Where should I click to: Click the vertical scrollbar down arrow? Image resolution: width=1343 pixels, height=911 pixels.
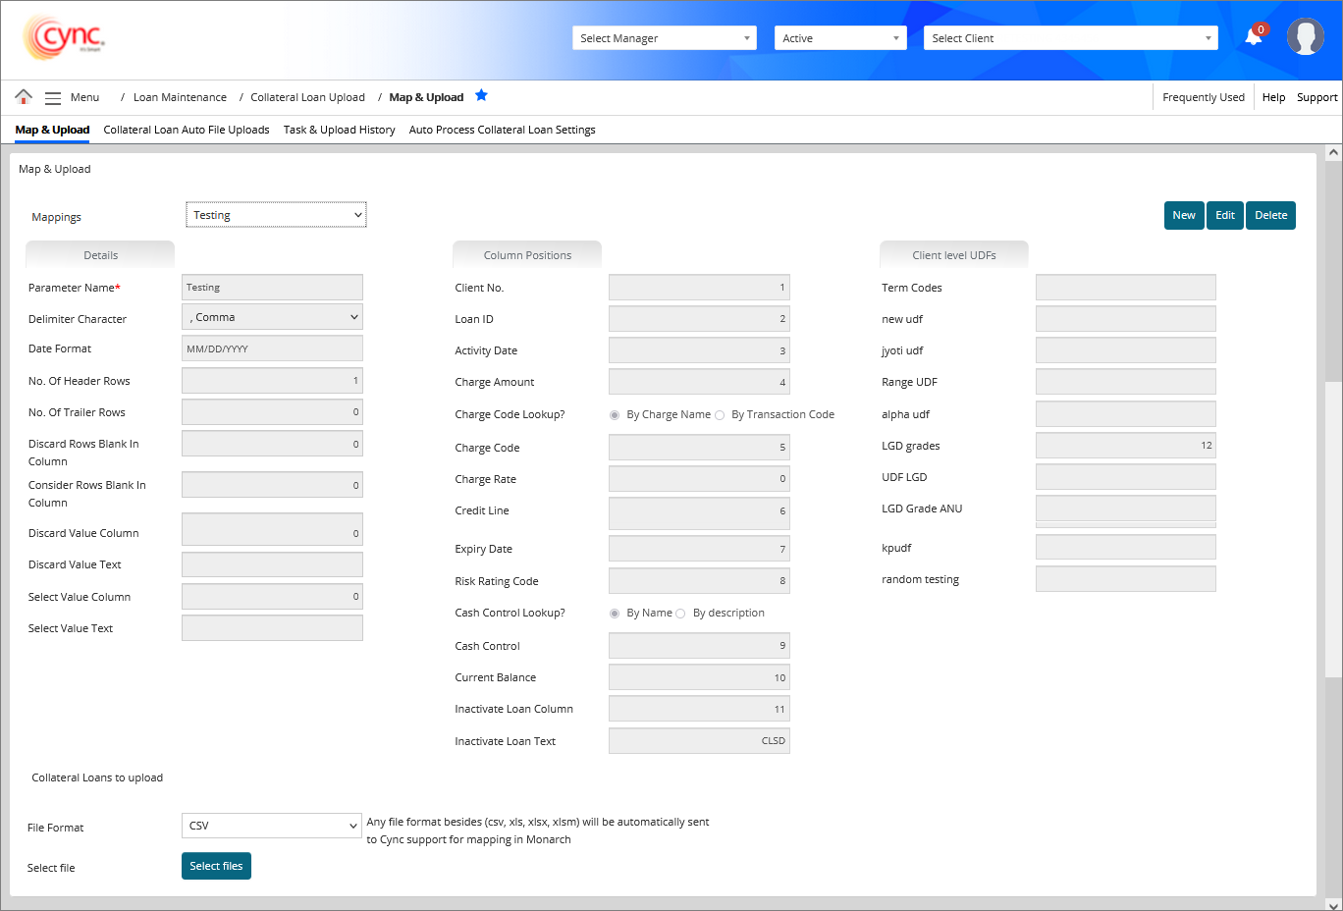coord(1333,903)
